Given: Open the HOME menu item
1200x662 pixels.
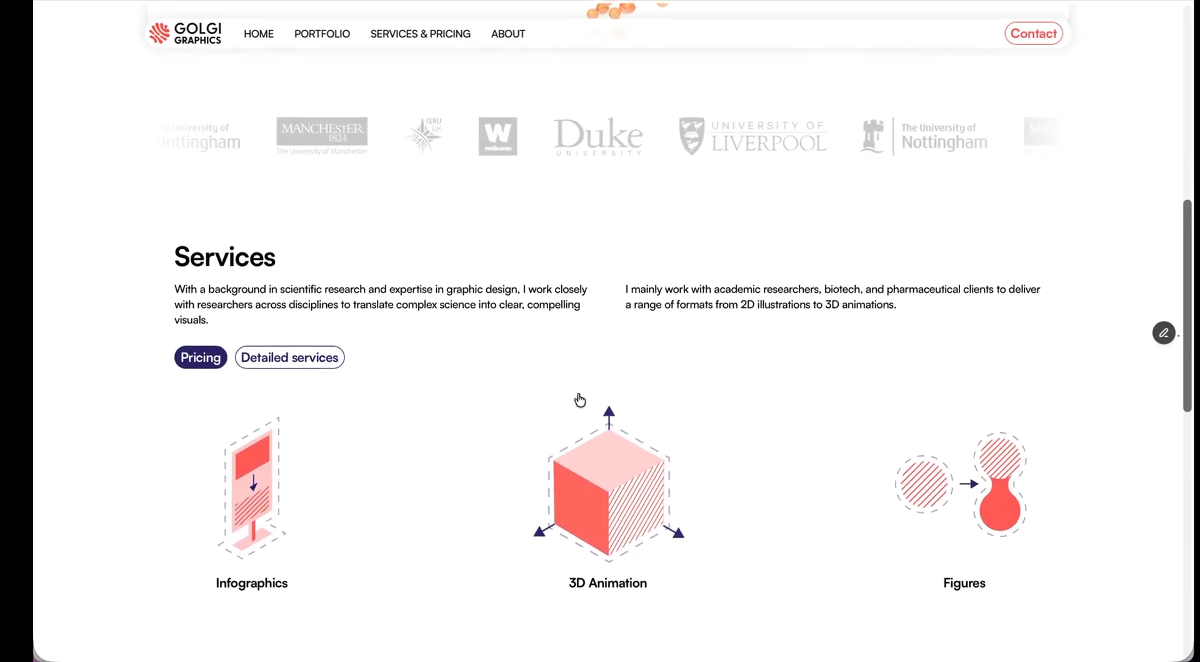Looking at the screenshot, I should pos(259,34).
